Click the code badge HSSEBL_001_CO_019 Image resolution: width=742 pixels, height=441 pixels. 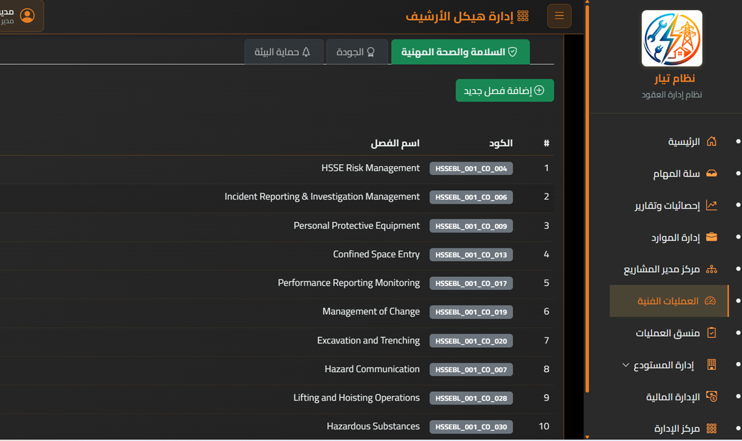click(471, 312)
